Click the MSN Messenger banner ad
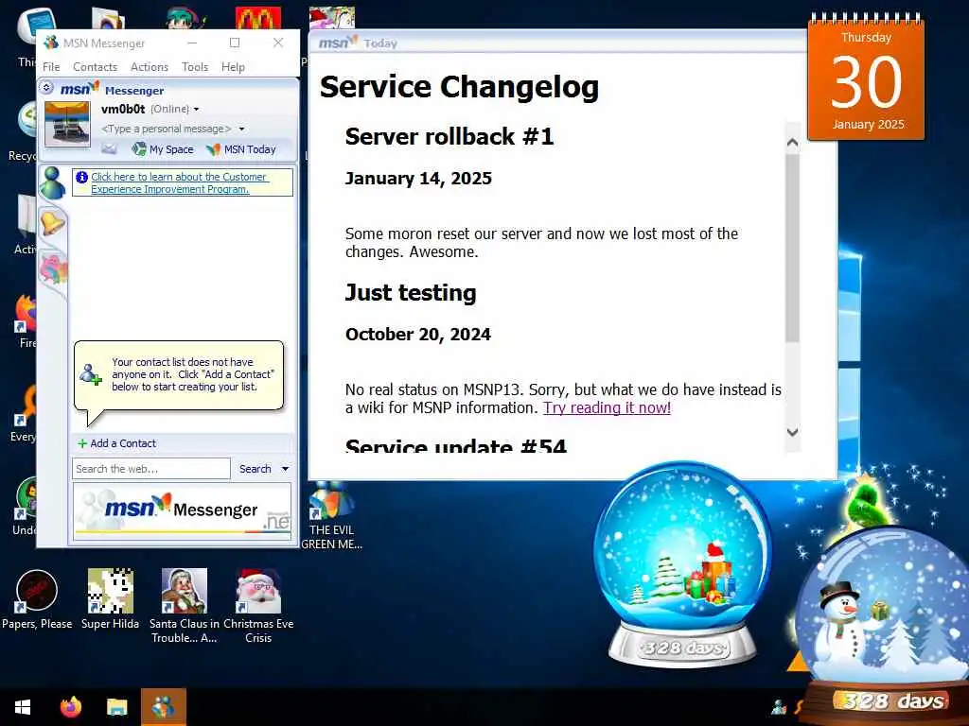Image resolution: width=969 pixels, height=726 pixels. tap(183, 510)
